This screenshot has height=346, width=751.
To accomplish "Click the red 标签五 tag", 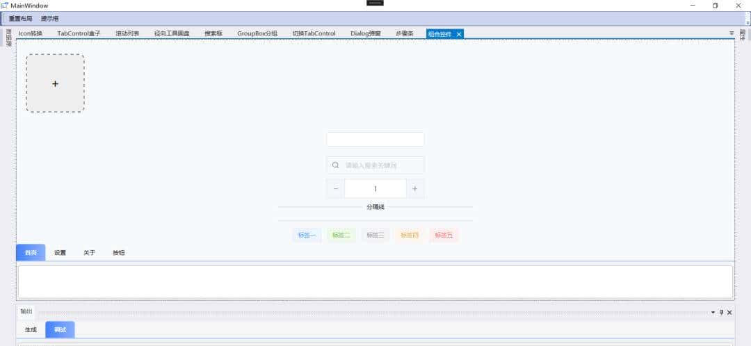I will pyautogui.click(x=444, y=235).
